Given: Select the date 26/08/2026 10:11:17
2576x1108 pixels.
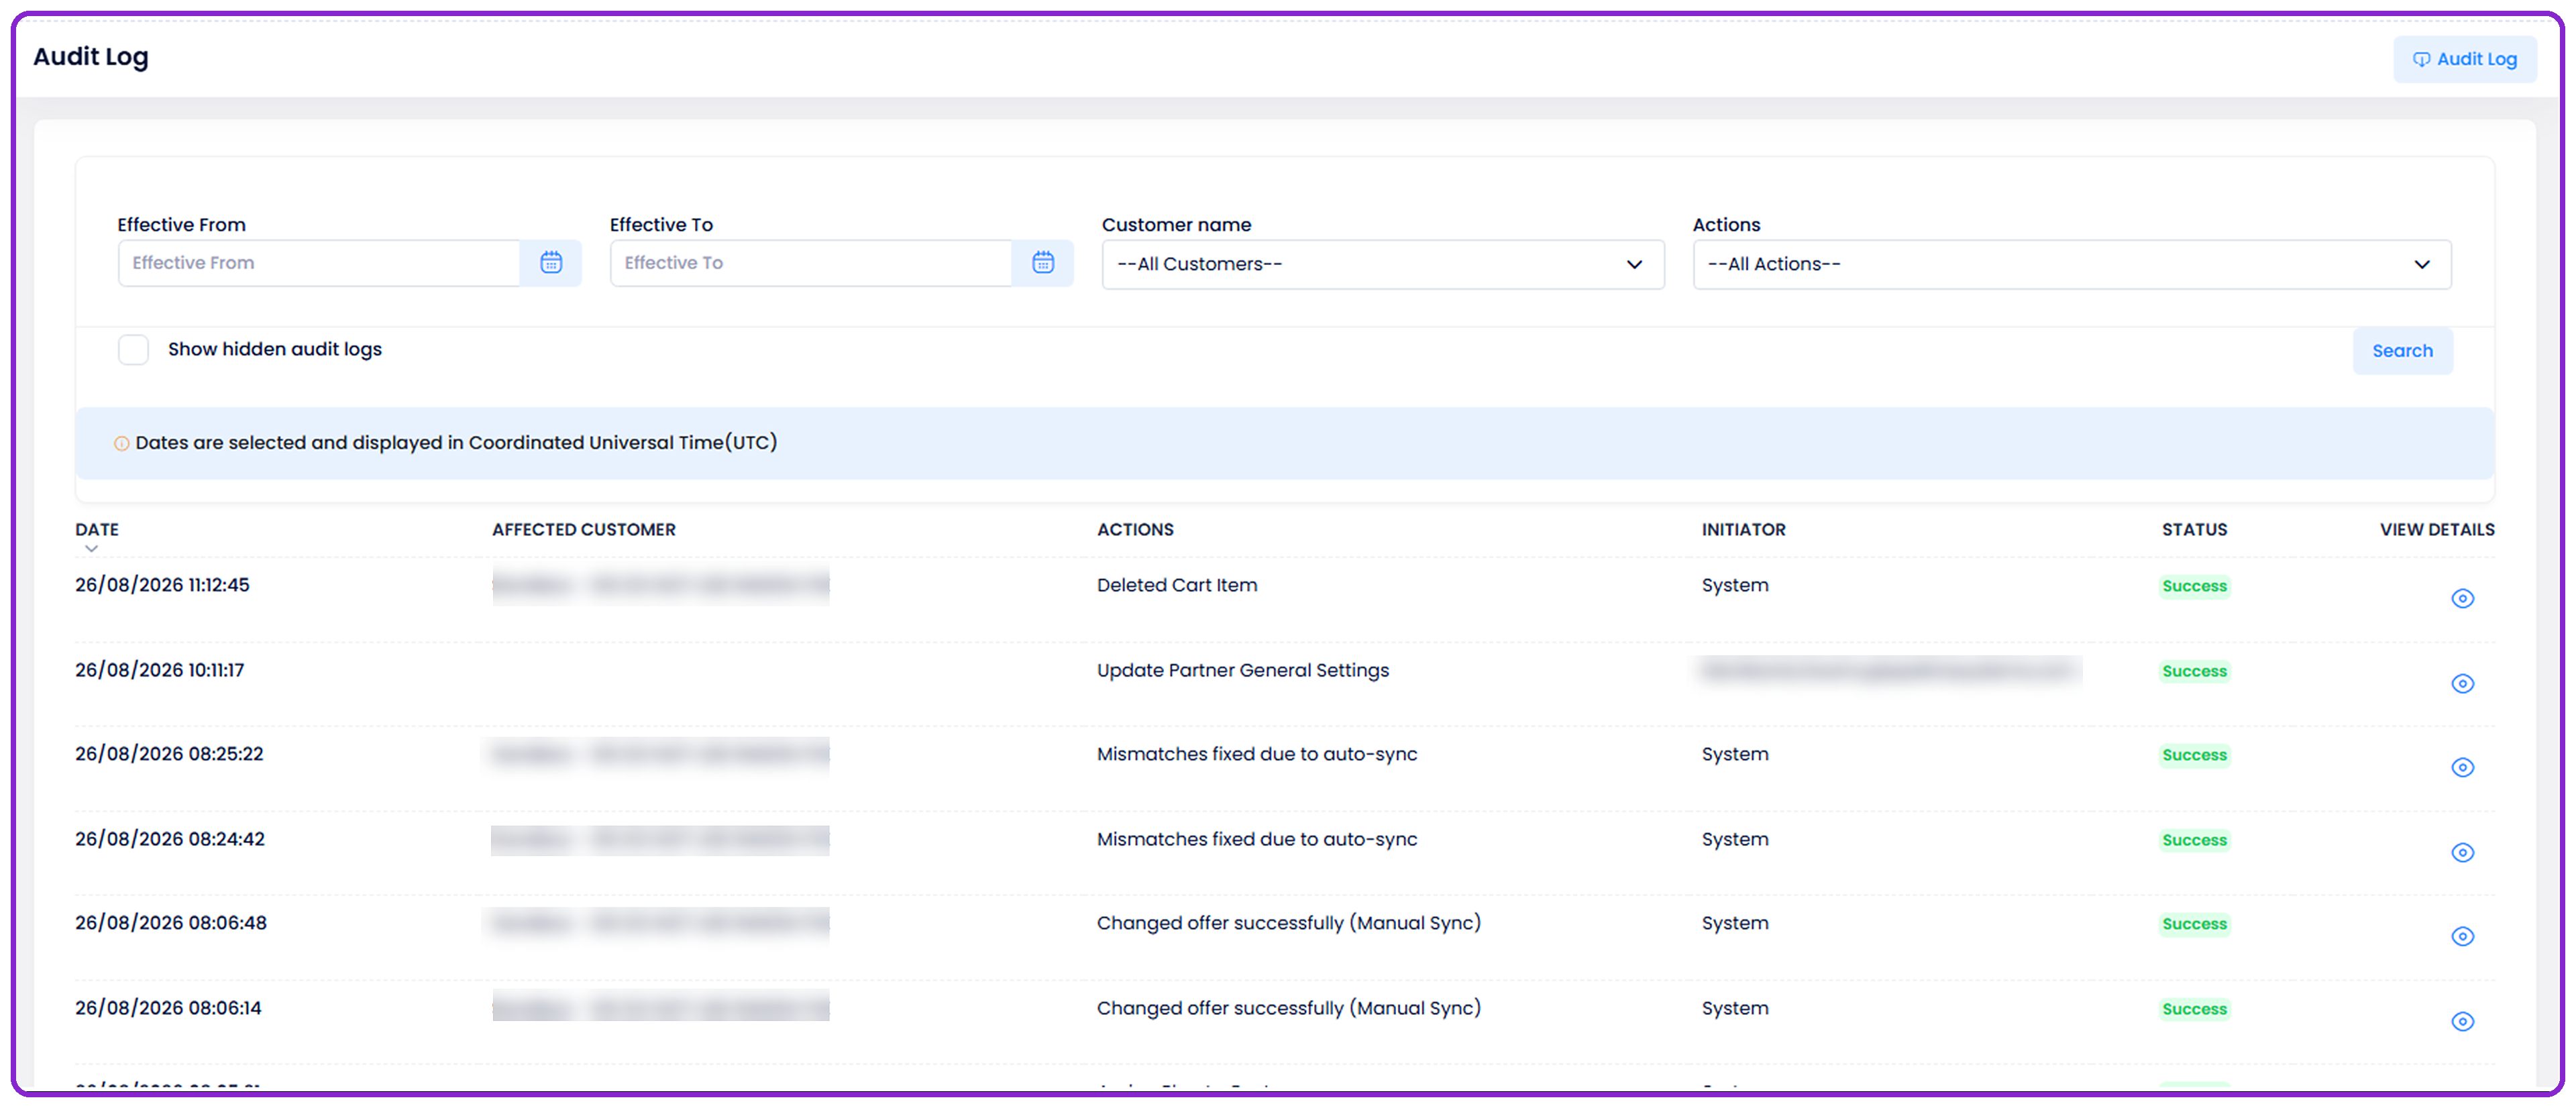Looking at the screenshot, I should (x=159, y=670).
